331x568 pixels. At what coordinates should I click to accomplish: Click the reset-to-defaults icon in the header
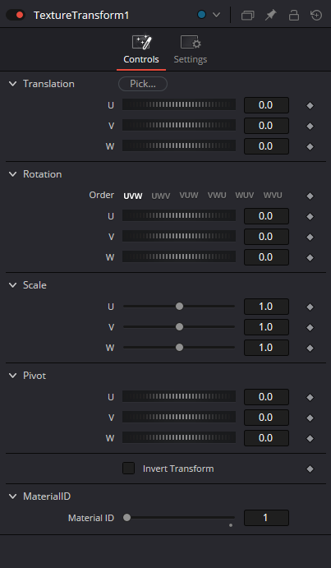(316, 16)
